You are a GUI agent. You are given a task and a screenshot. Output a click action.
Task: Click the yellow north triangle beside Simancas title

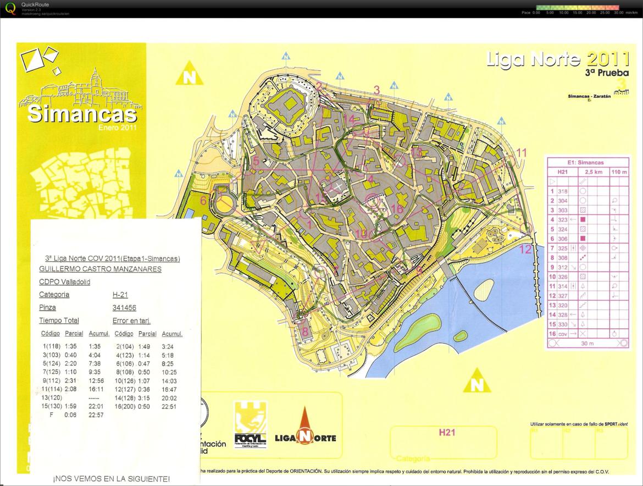[189, 74]
